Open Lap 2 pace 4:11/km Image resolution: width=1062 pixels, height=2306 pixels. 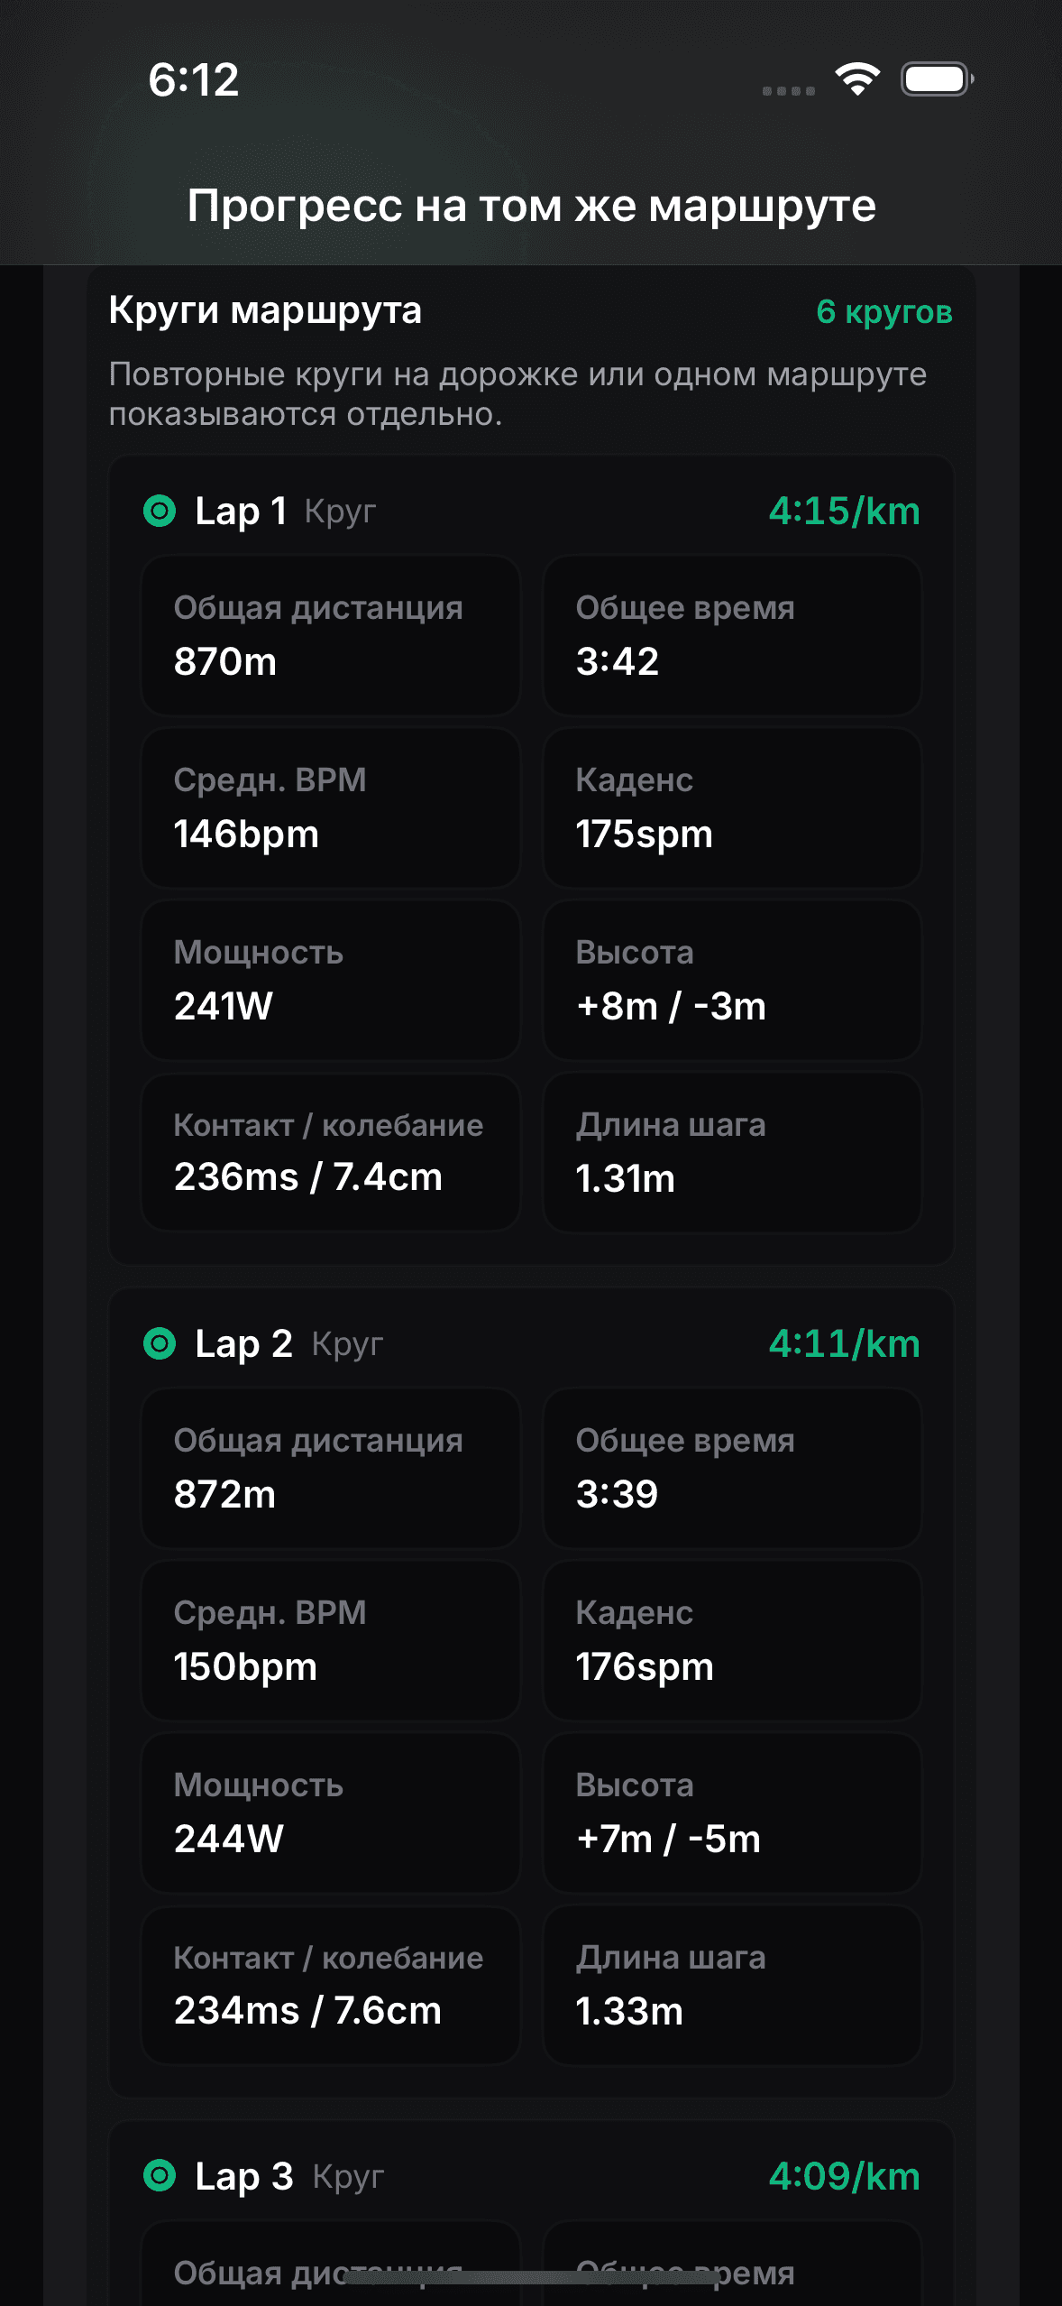[x=845, y=1343]
